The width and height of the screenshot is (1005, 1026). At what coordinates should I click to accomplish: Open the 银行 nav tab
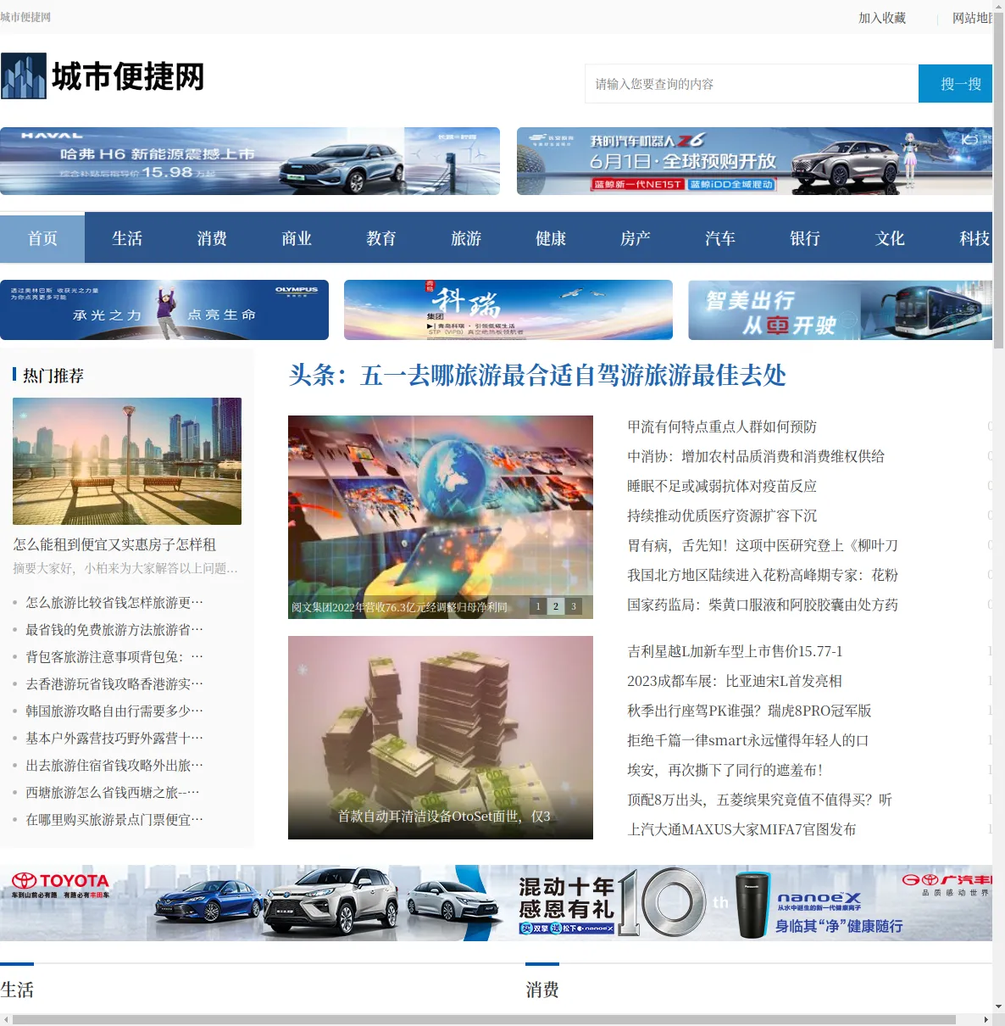coord(805,238)
